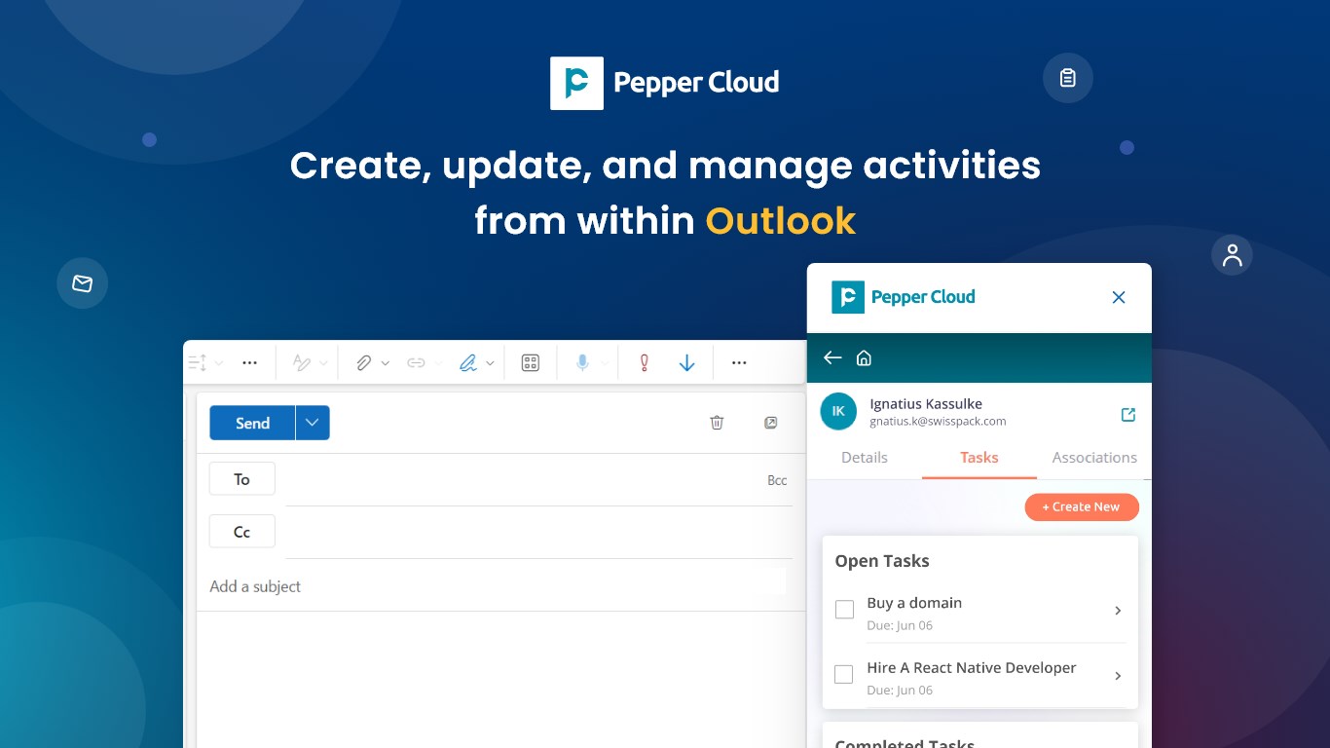The image size is (1330, 748).
Task: Switch to the Details tab
Action: click(x=865, y=457)
